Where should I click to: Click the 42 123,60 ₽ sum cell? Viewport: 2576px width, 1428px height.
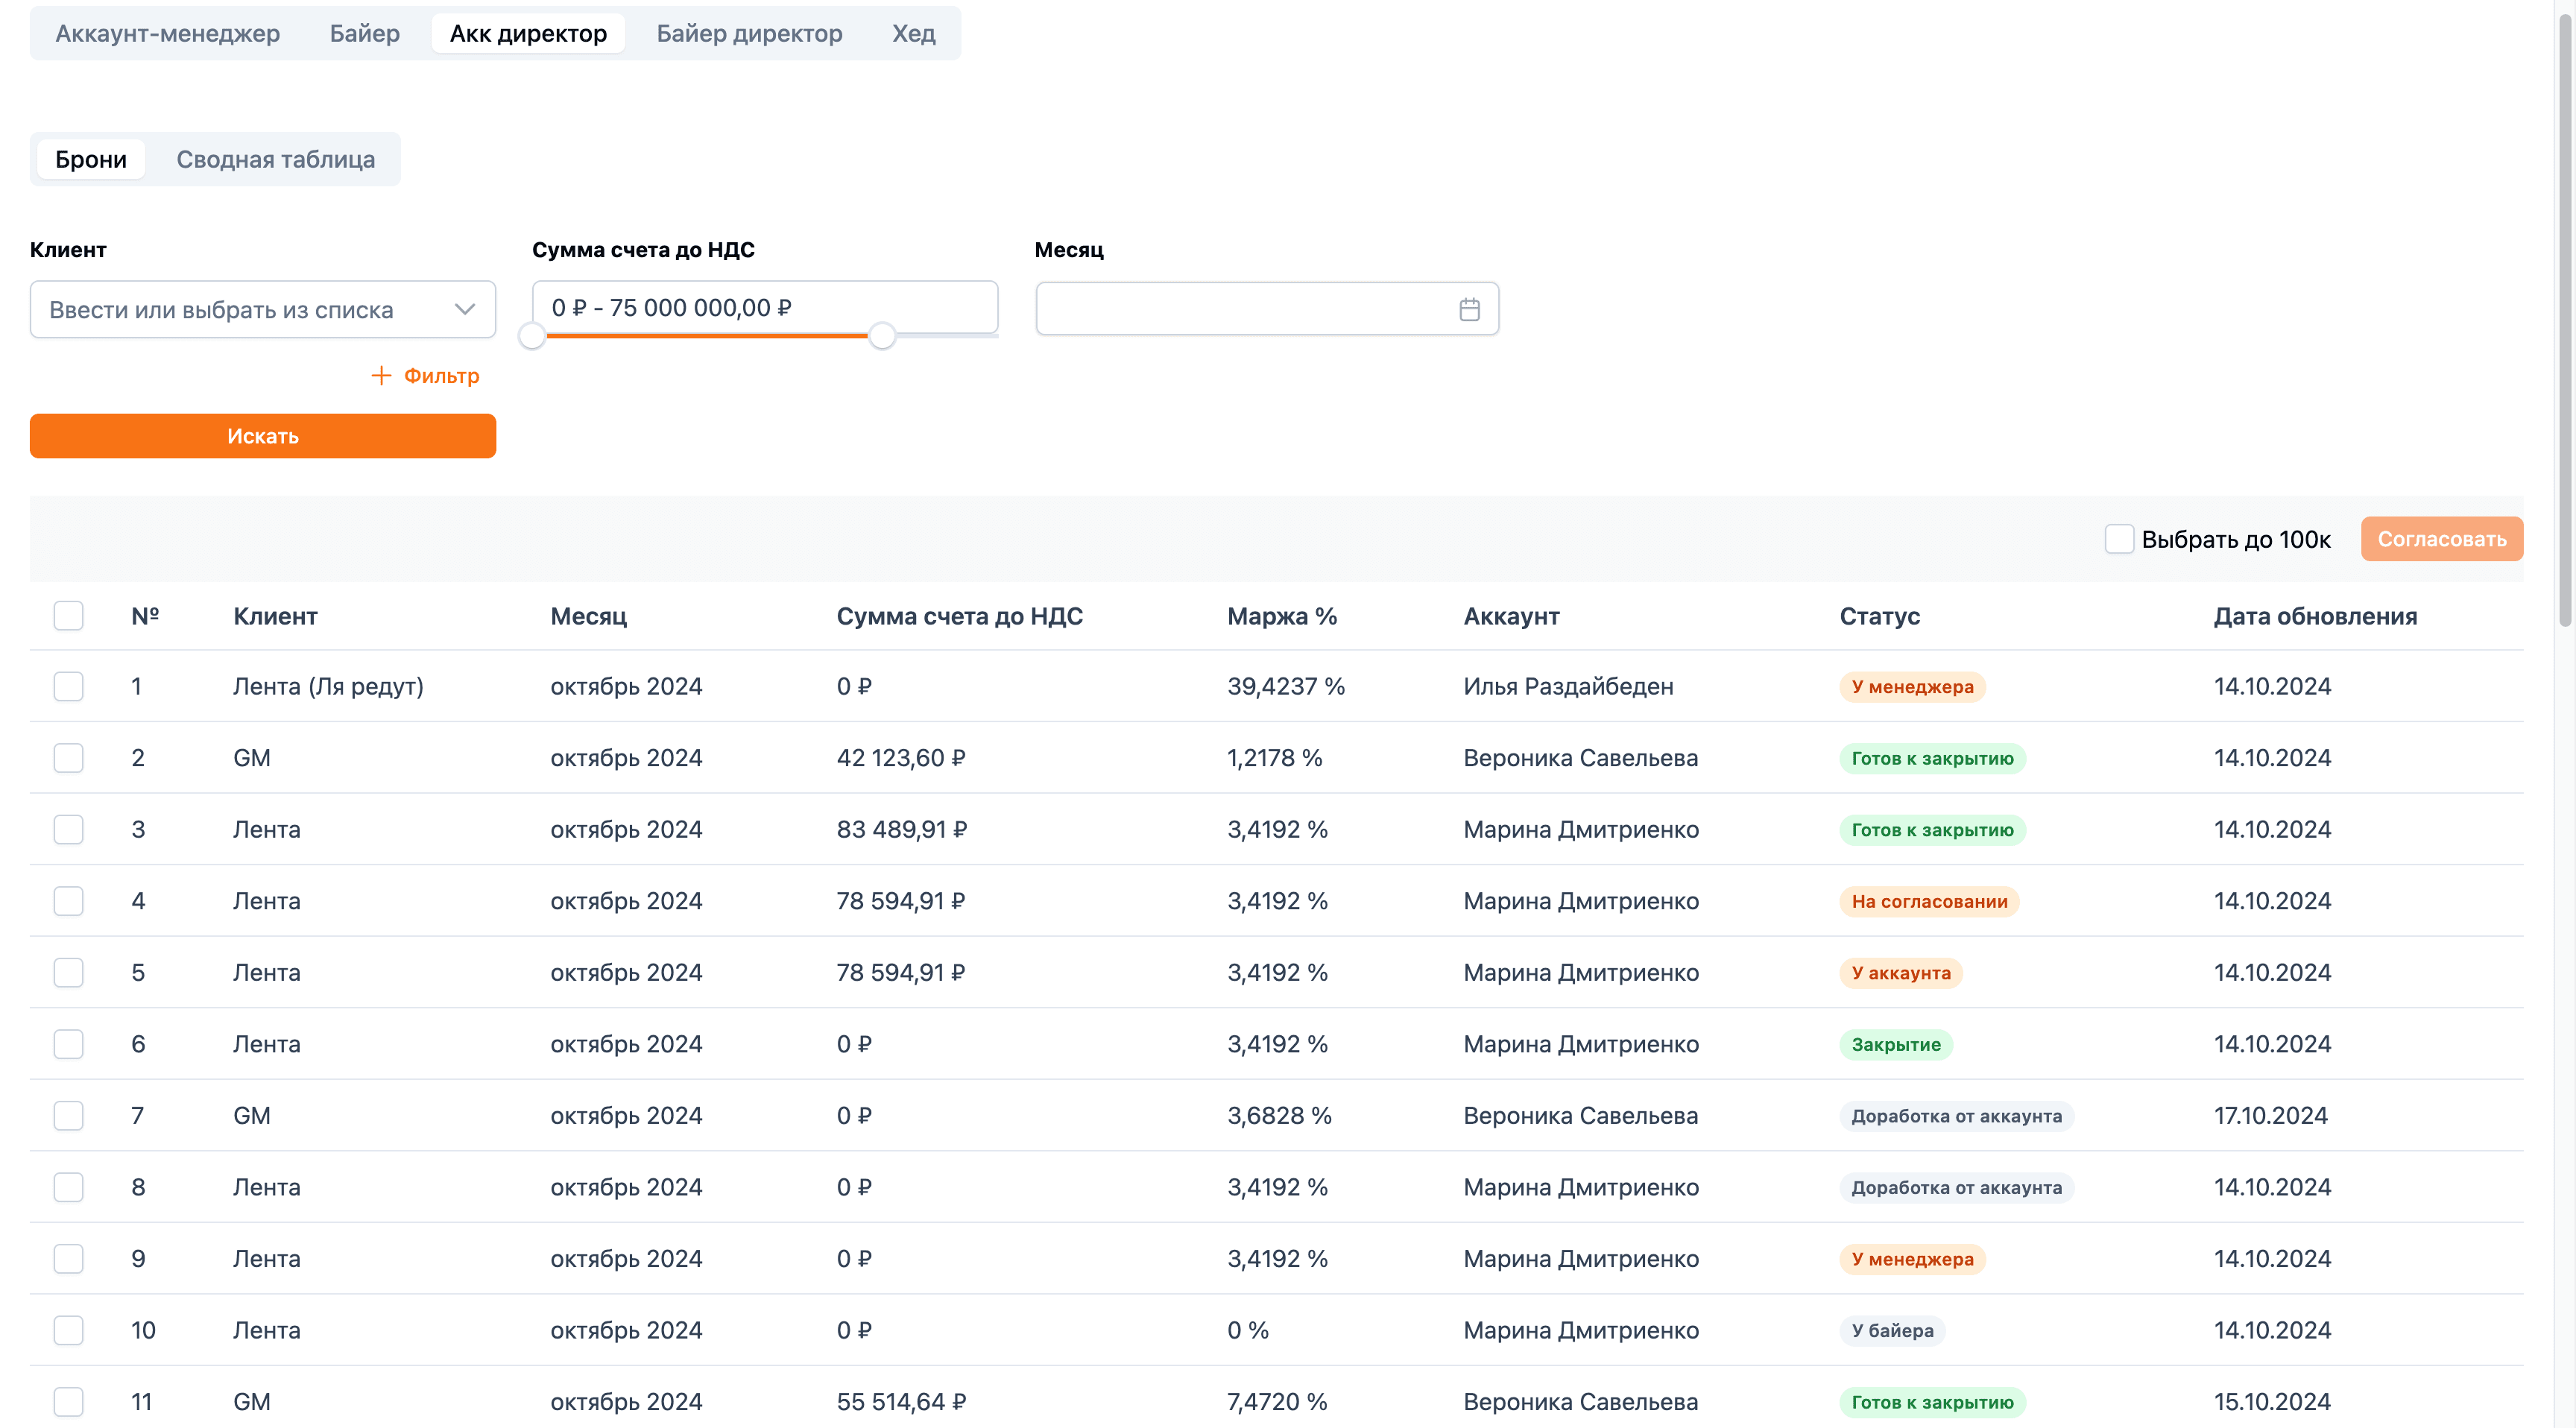(x=901, y=758)
